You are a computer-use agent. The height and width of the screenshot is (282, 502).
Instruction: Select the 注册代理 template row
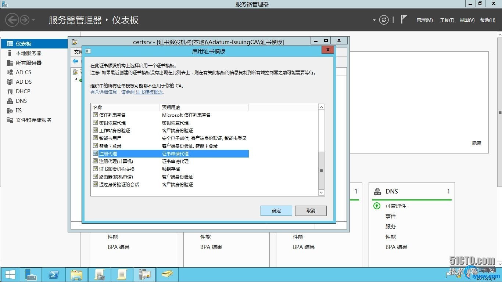[170, 154]
